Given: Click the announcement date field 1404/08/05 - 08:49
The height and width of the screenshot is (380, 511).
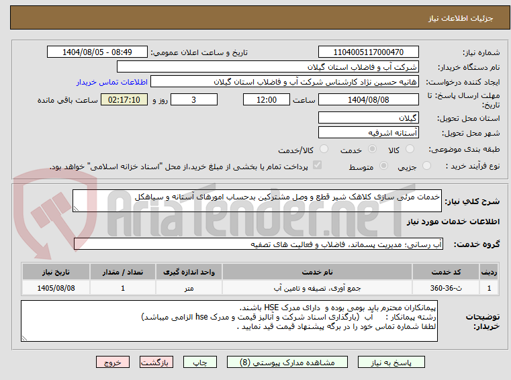Looking at the screenshot, I should pos(97,52).
